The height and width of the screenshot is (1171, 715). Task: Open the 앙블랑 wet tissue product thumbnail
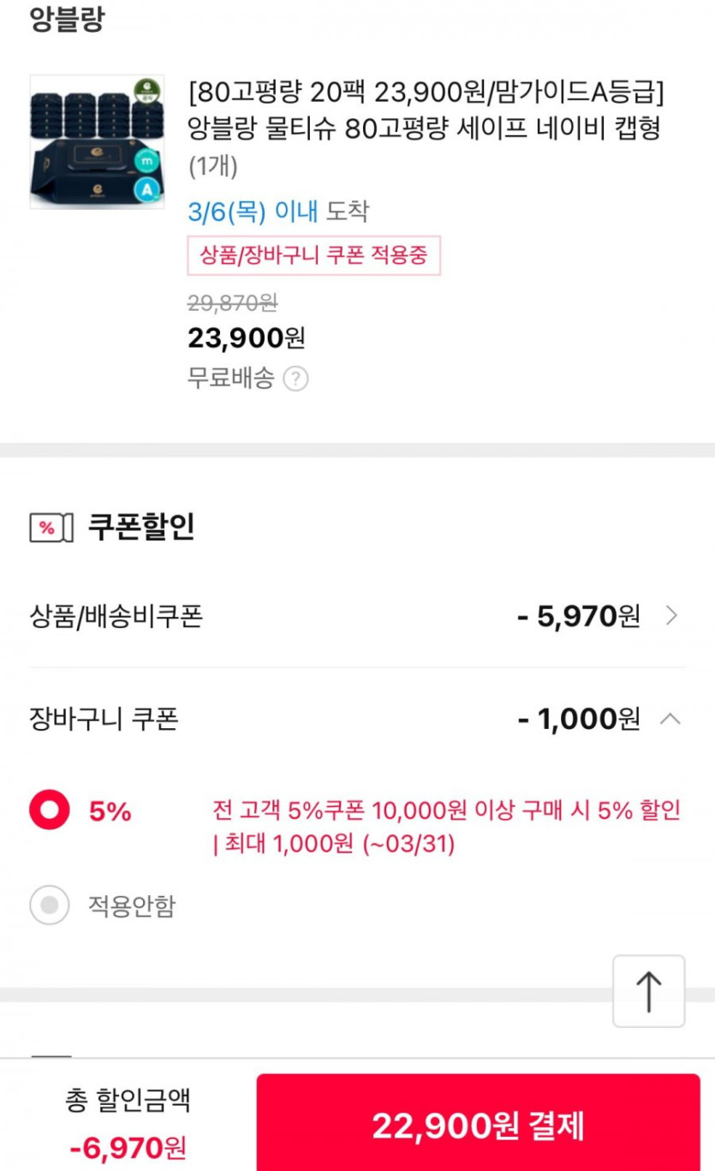pyautogui.click(x=85, y=142)
